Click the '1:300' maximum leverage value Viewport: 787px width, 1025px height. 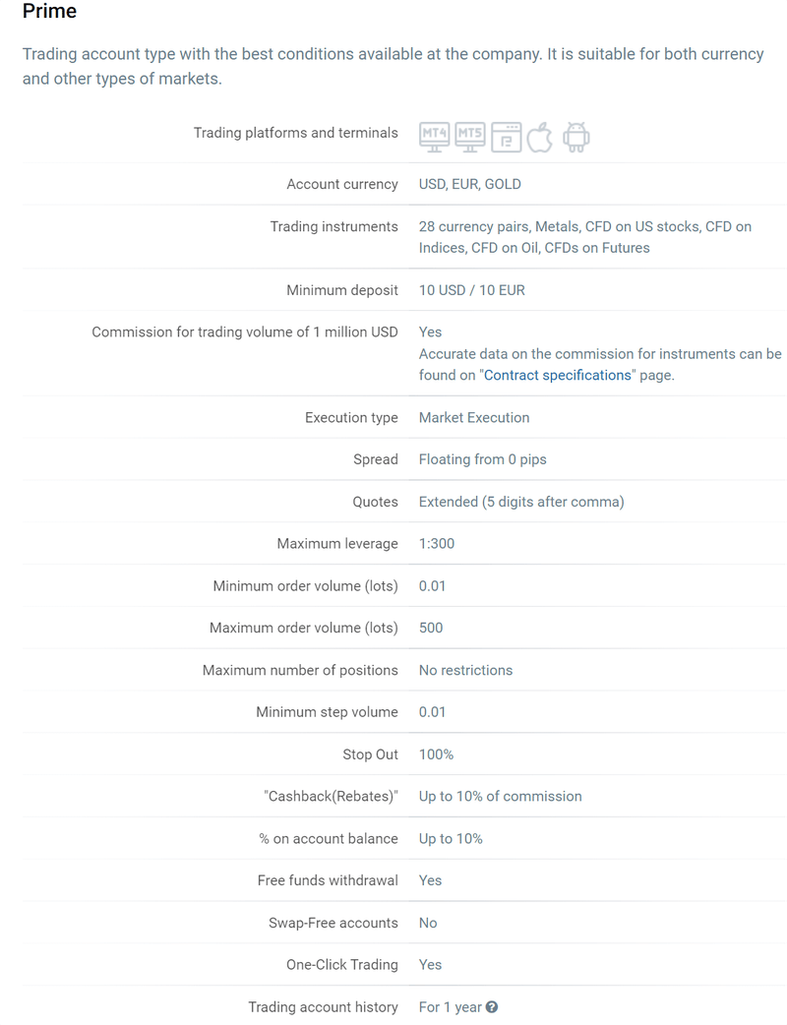click(437, 543)
